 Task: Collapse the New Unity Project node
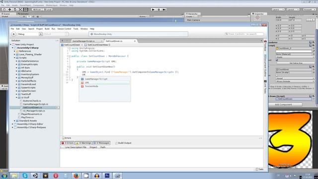[x=10, y=44]
